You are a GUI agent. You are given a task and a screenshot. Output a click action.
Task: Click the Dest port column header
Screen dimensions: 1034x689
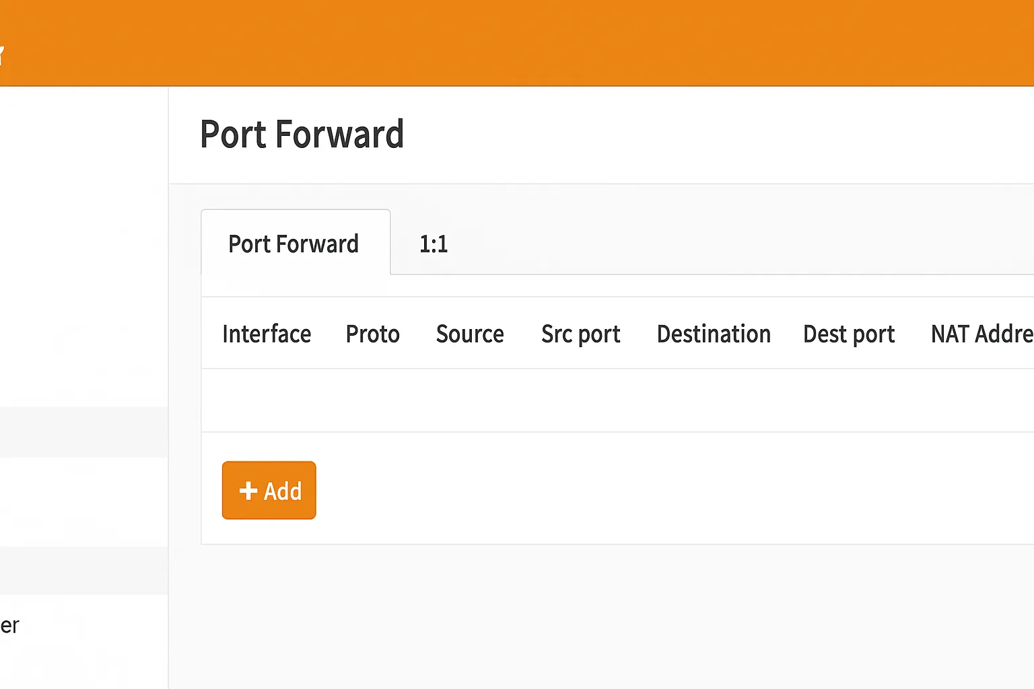coord(849,334)
